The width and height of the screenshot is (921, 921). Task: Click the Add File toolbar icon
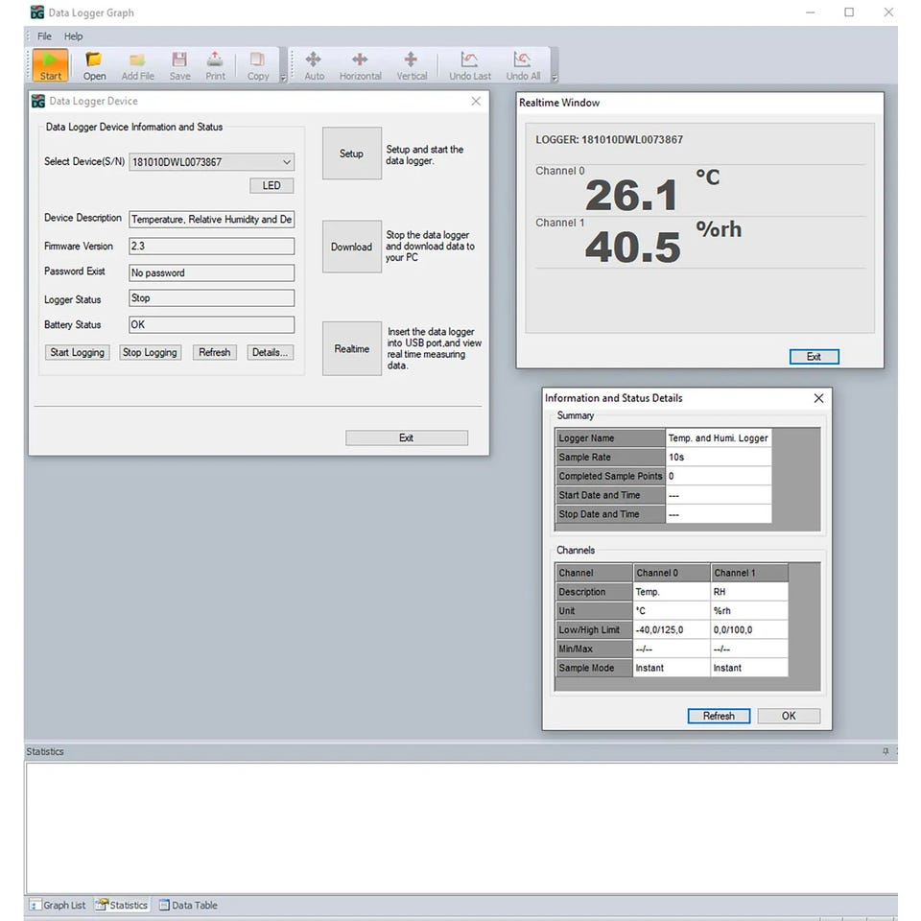(x=137, y=65)
